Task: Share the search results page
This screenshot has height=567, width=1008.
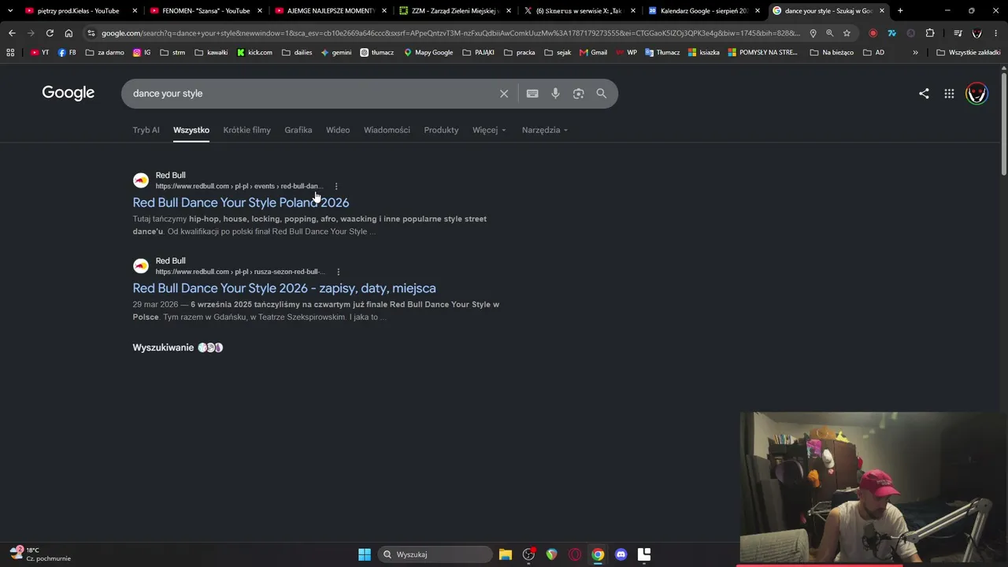Action: pos(924,94)
